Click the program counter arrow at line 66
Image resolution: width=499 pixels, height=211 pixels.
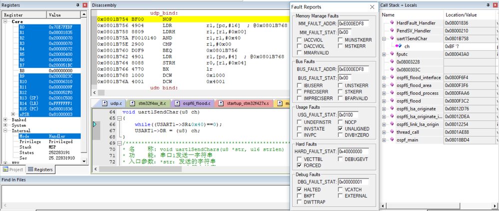pos(95,124)
